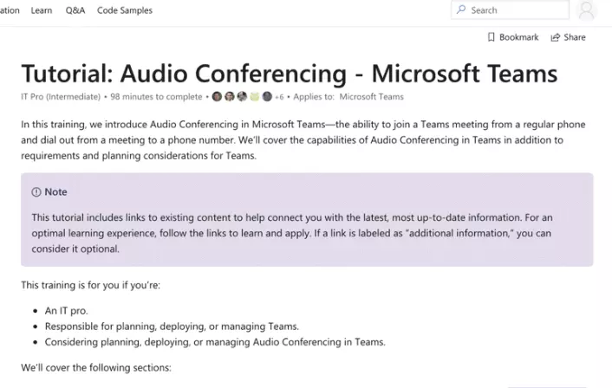Screen dimensions: 612x388
Task: Bookmark this tutorial page
Action: pyautogui.click(x=513, y=37)
